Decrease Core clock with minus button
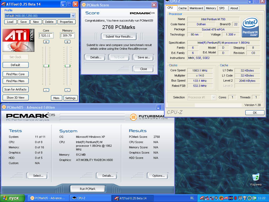 pos(46,90)
